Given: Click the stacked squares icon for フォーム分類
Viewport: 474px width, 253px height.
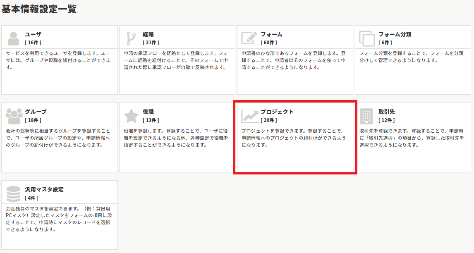Looking at the screenshot, I should click(367, 38).
